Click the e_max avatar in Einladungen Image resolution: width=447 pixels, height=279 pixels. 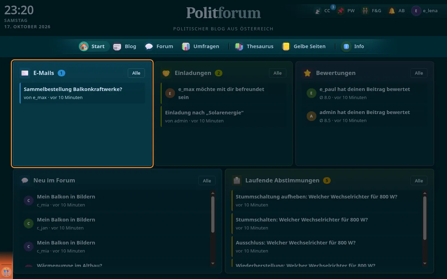coord(170,93)
